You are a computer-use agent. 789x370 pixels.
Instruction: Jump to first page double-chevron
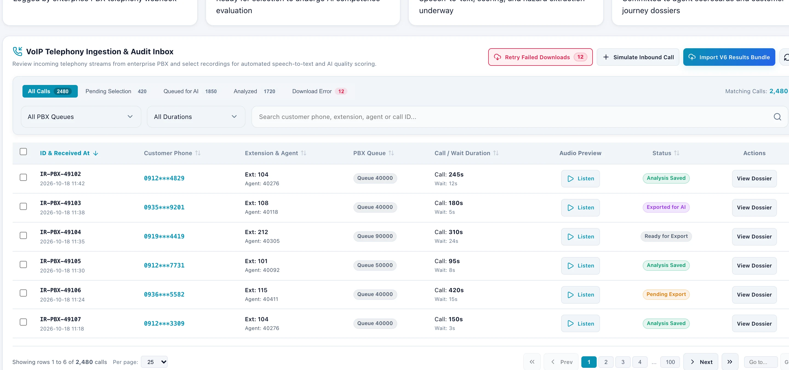point(532,362)
